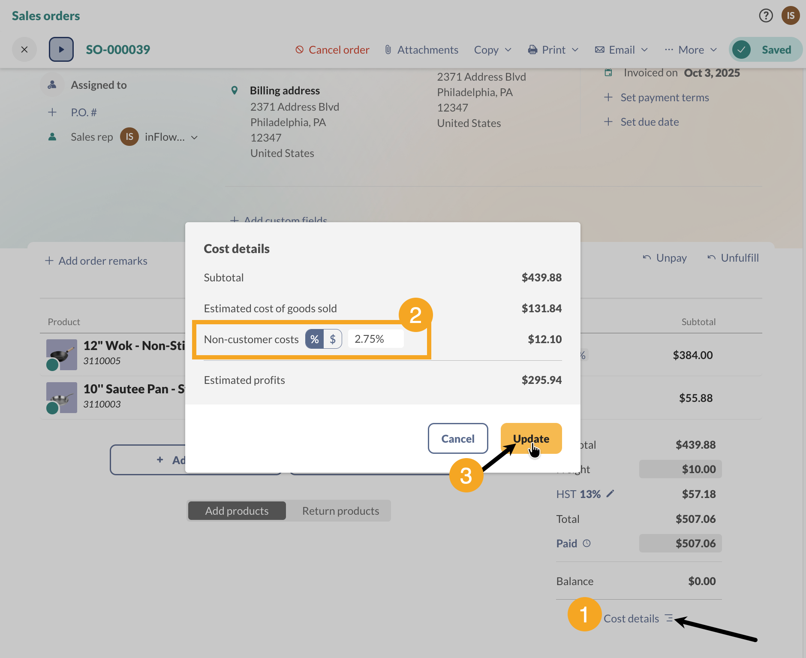This screenshot has height=658, width=806.
Task: Click the 2.75% input field
Action: pyautogui.click(x=375, y=338)
